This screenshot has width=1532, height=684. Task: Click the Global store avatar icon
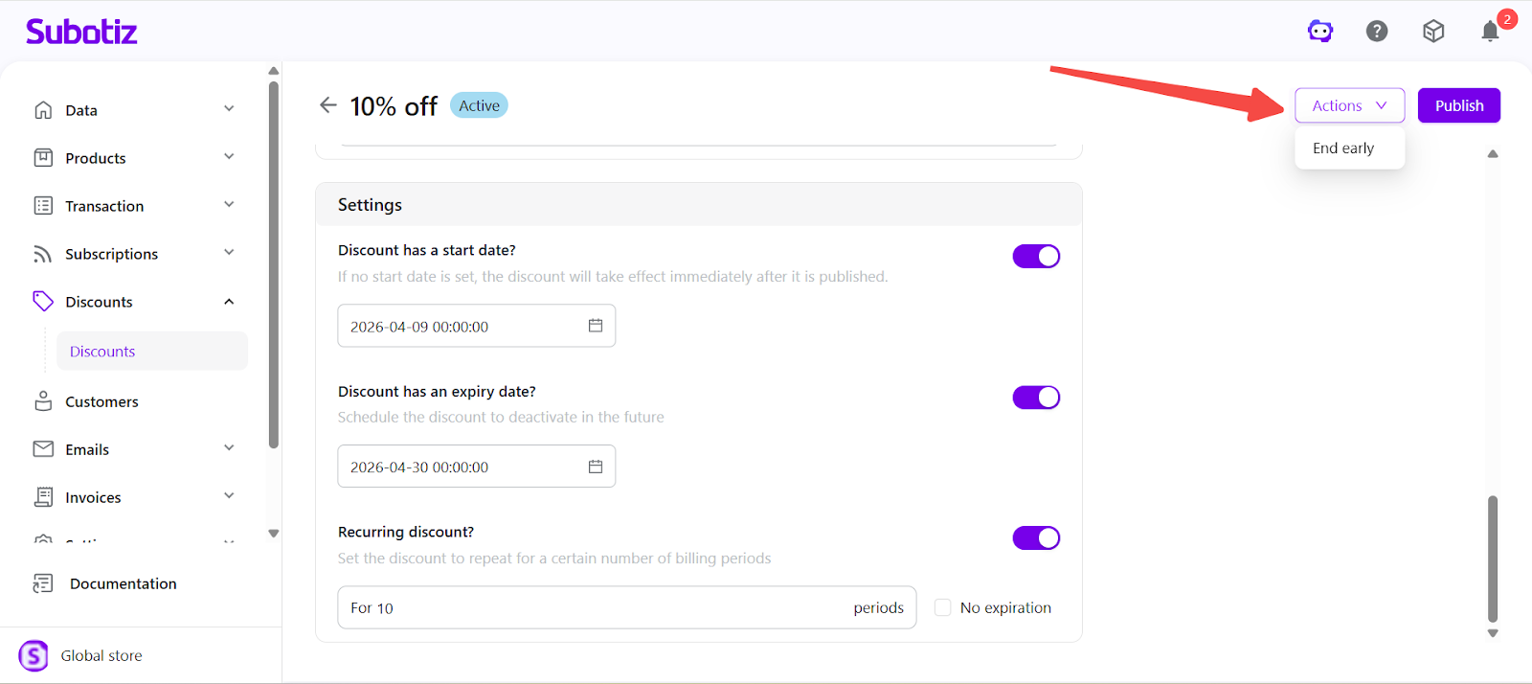click(34, 656)
